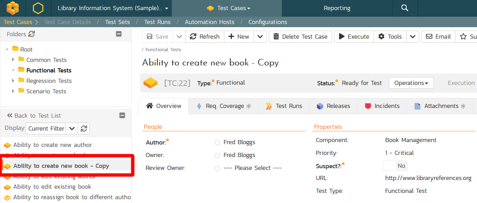The image size is (477, 203).
Task: Switch to the Incidents tab
Action: (x=382, y=106)
